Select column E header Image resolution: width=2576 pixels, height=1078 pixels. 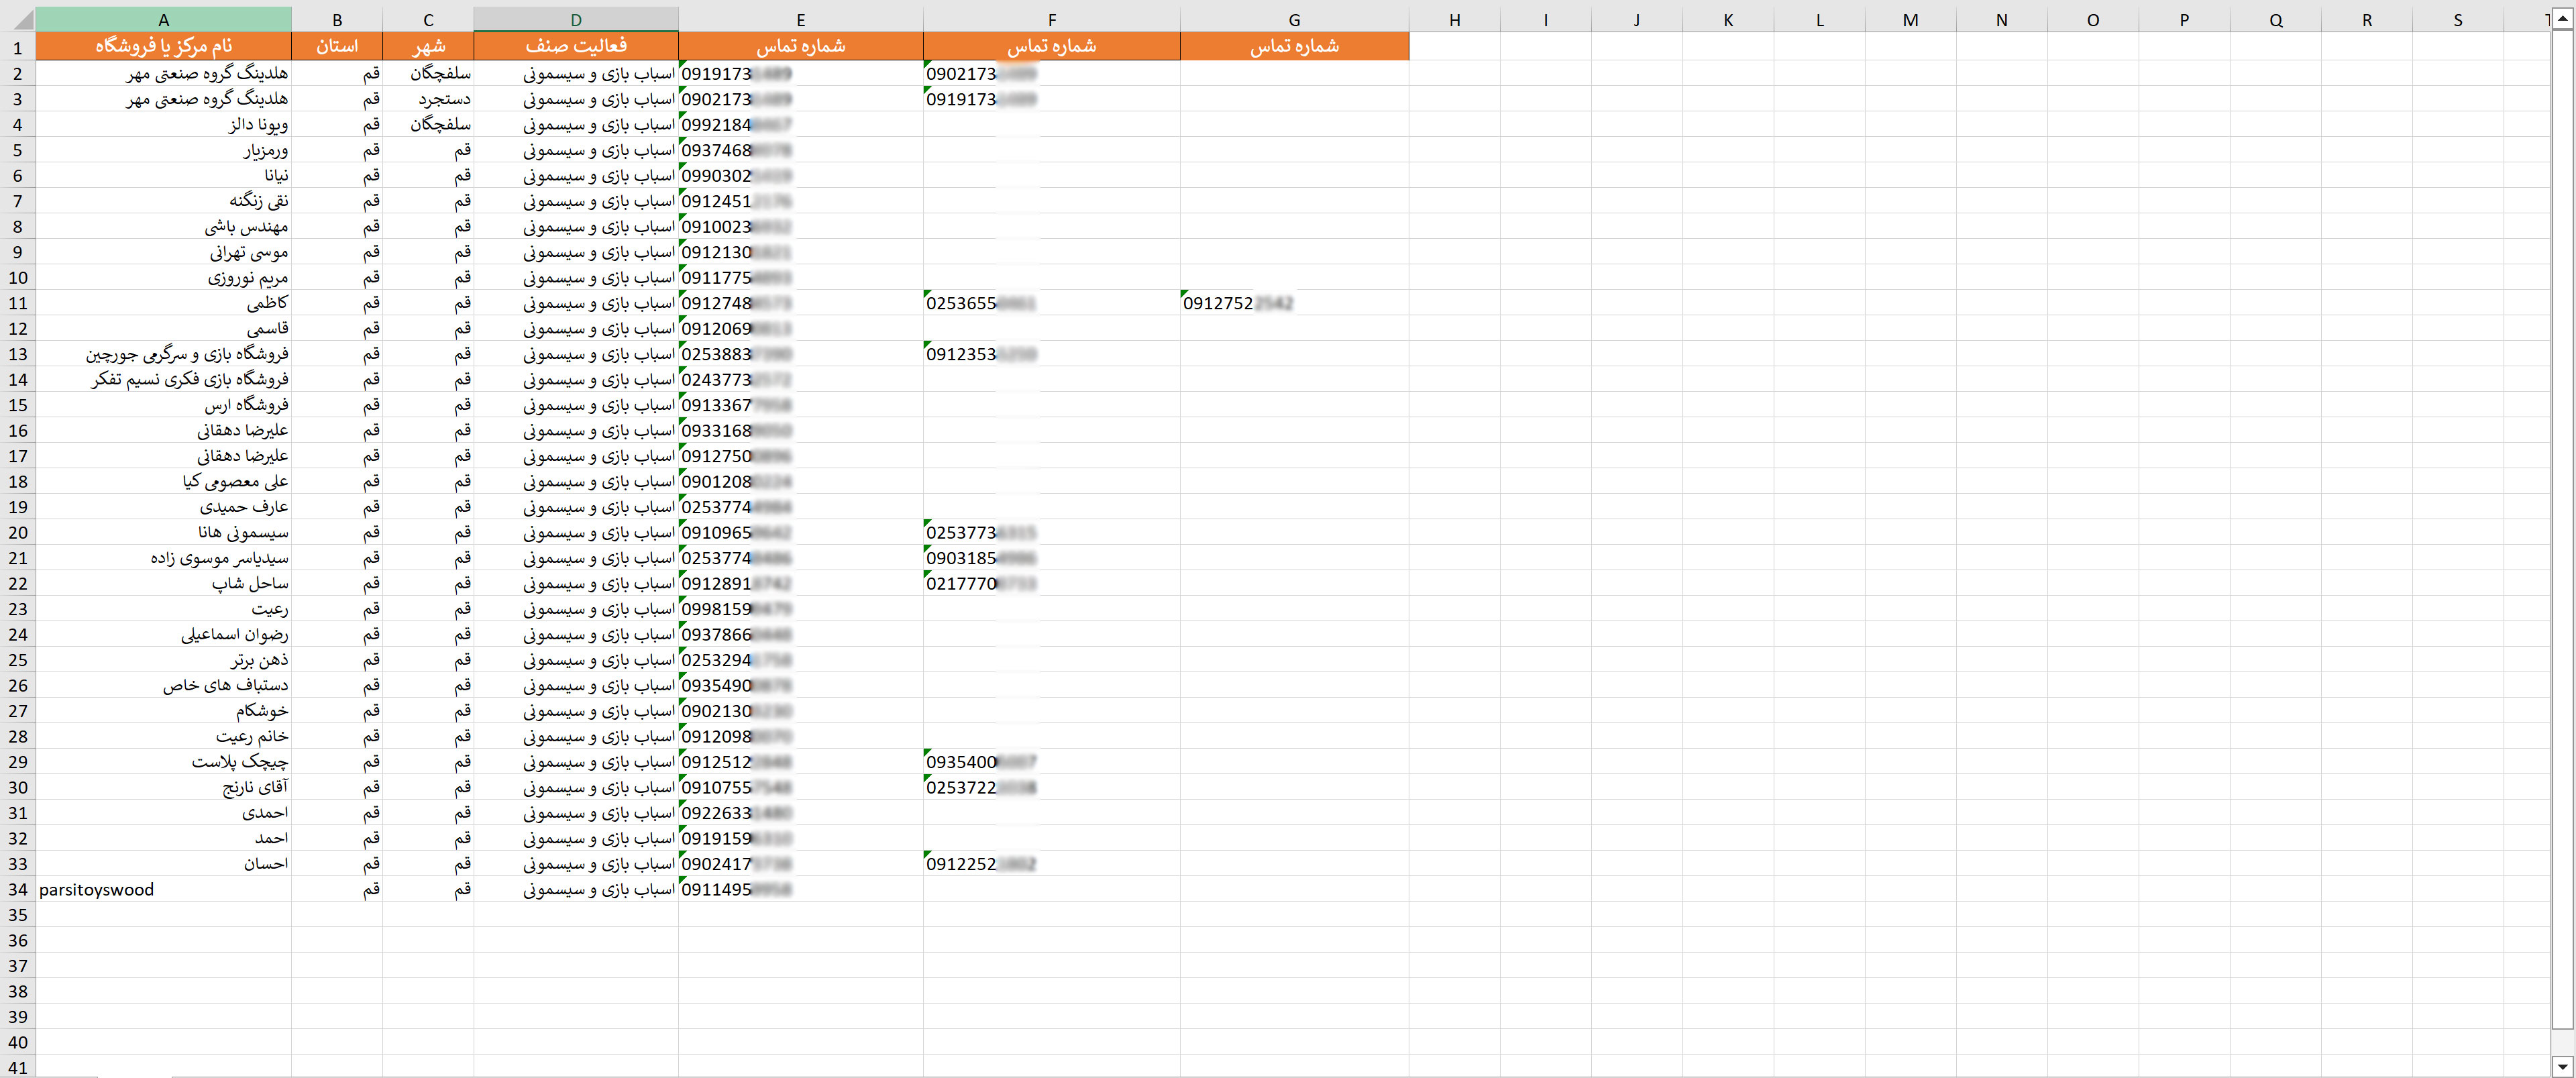(800, 19)
